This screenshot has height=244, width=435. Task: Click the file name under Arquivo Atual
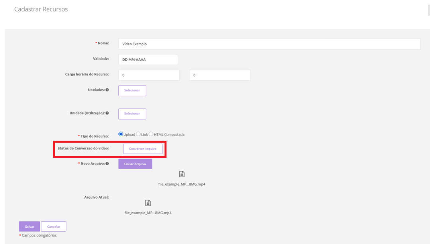pos(148,213)
